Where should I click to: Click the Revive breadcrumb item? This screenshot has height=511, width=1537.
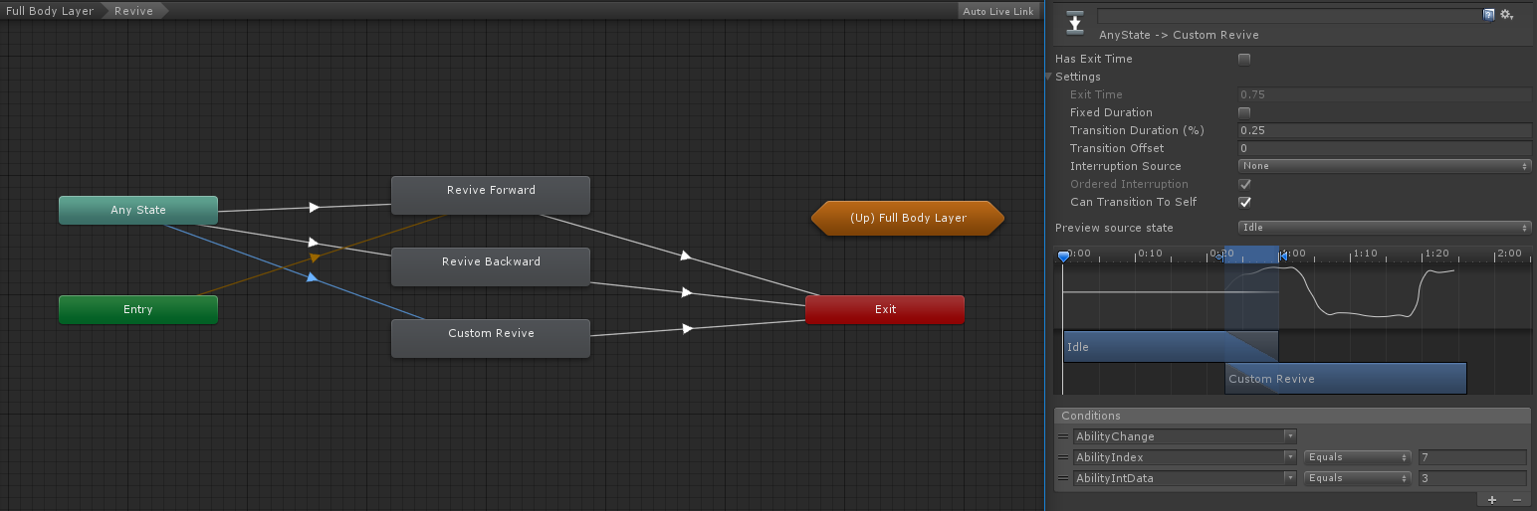pos(133,11)
